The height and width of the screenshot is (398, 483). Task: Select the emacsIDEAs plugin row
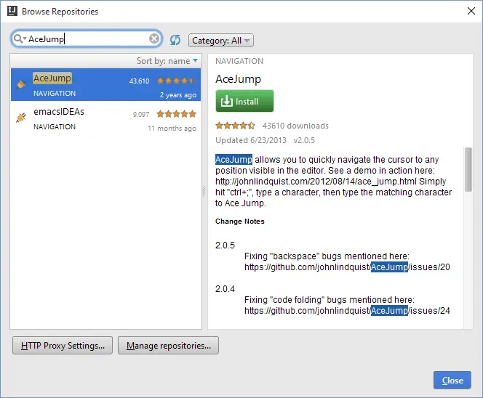(105, 118)
